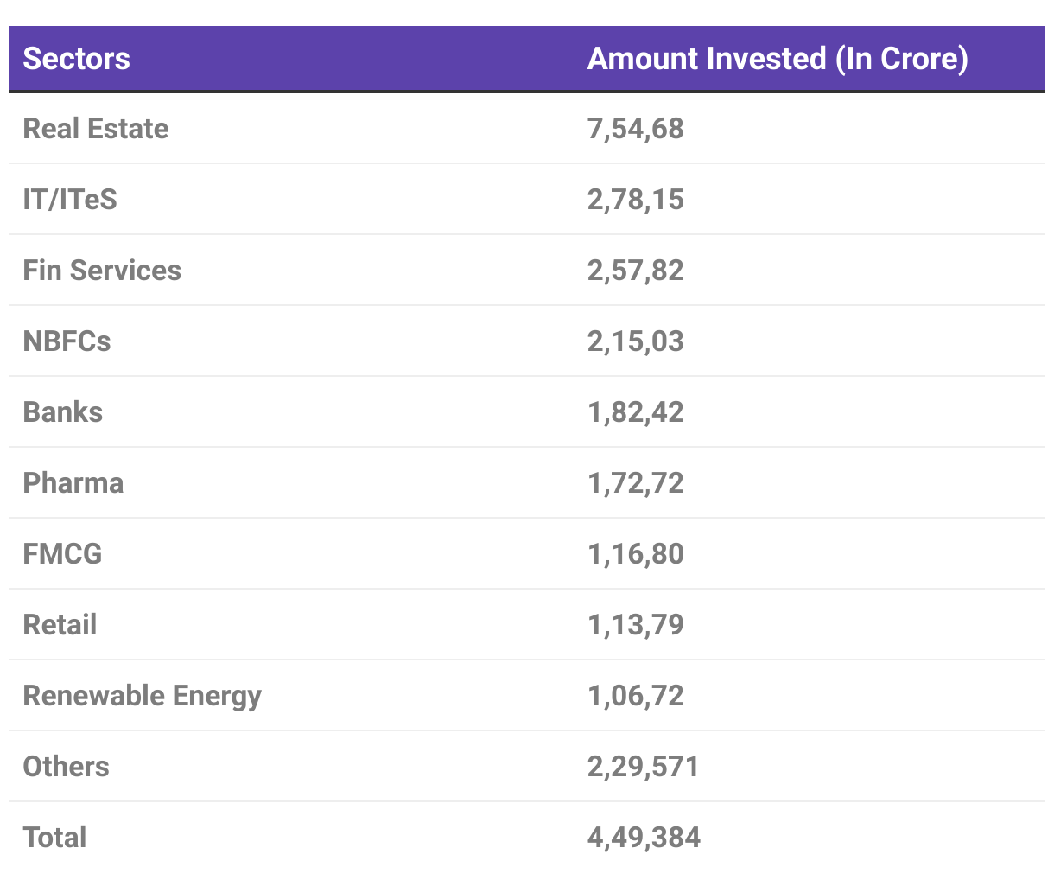Select the 2,78,15 amount cell
Screen dimensions: 1054x880
coord(635,200)
